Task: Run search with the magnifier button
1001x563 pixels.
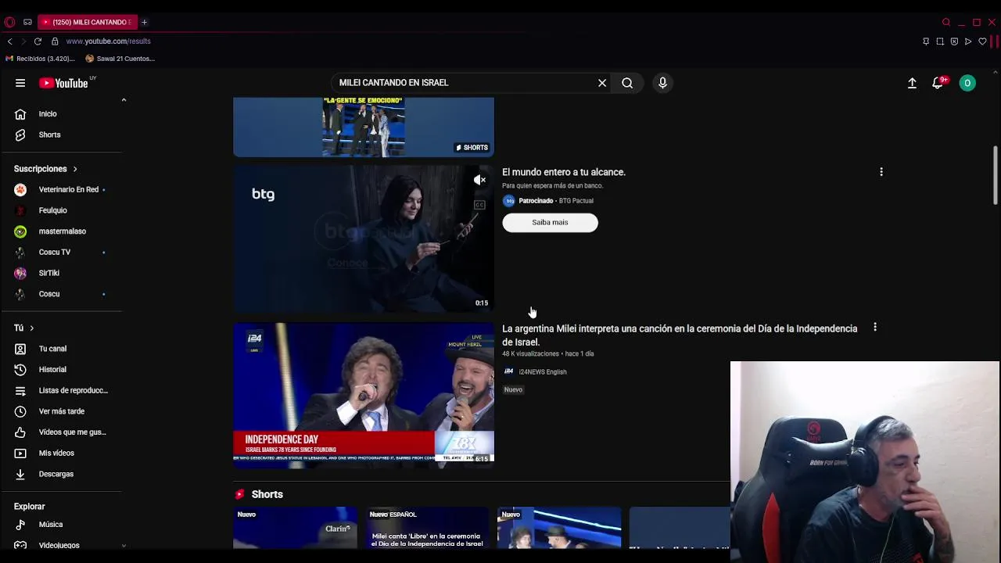Action: click(x=627, y=83)
